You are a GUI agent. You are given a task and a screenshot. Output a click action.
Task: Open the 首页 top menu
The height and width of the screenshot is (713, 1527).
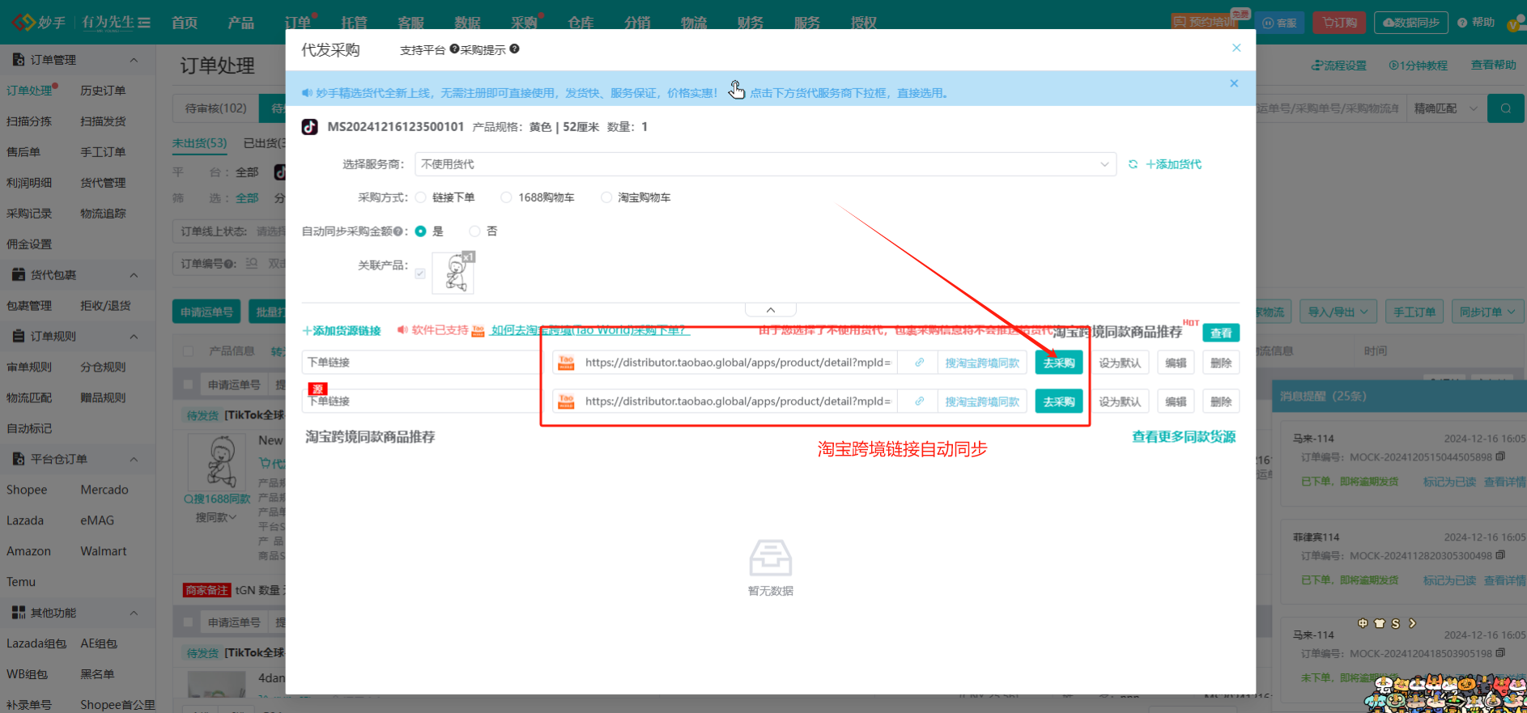click(x=185, y=23)
